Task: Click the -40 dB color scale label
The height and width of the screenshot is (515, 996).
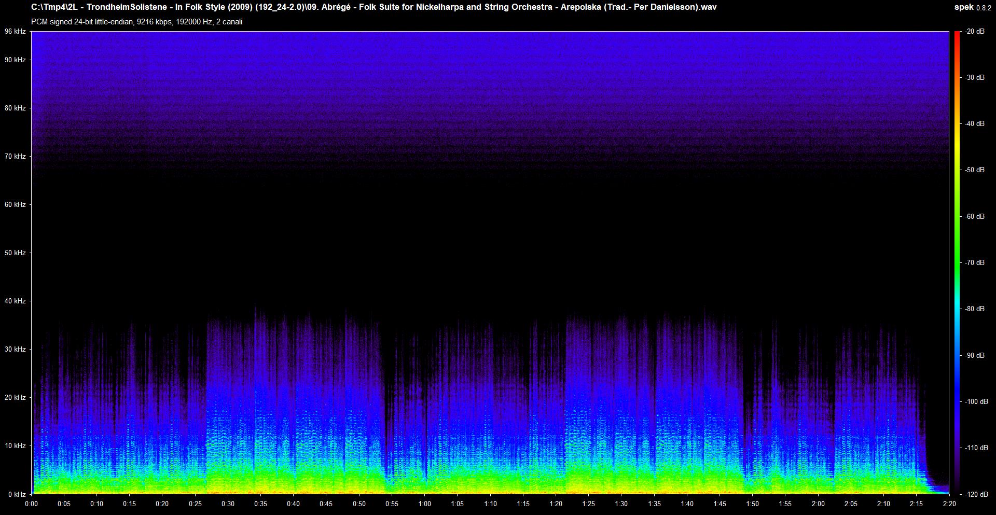Action: point(974,124)
